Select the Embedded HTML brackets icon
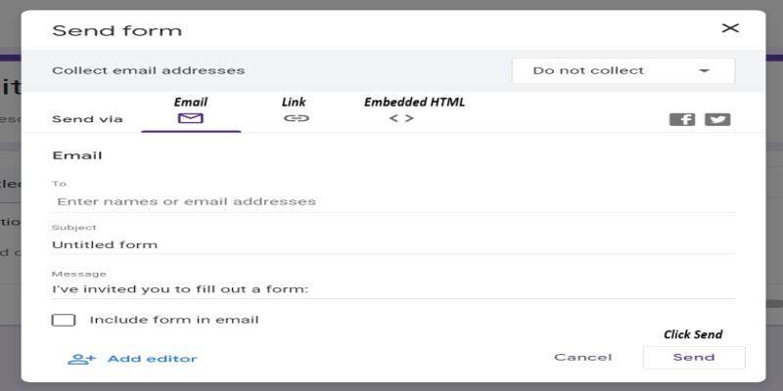This screenshot has width=783, height=391. pyautogui.click(x=401, y=118)
